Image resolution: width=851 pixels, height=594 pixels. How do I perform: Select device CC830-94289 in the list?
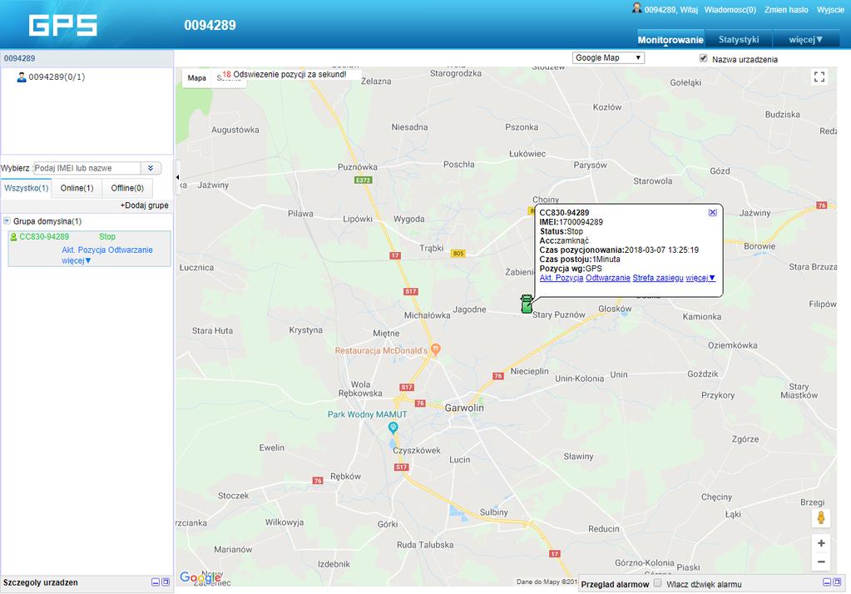click(x=90, y=249)
